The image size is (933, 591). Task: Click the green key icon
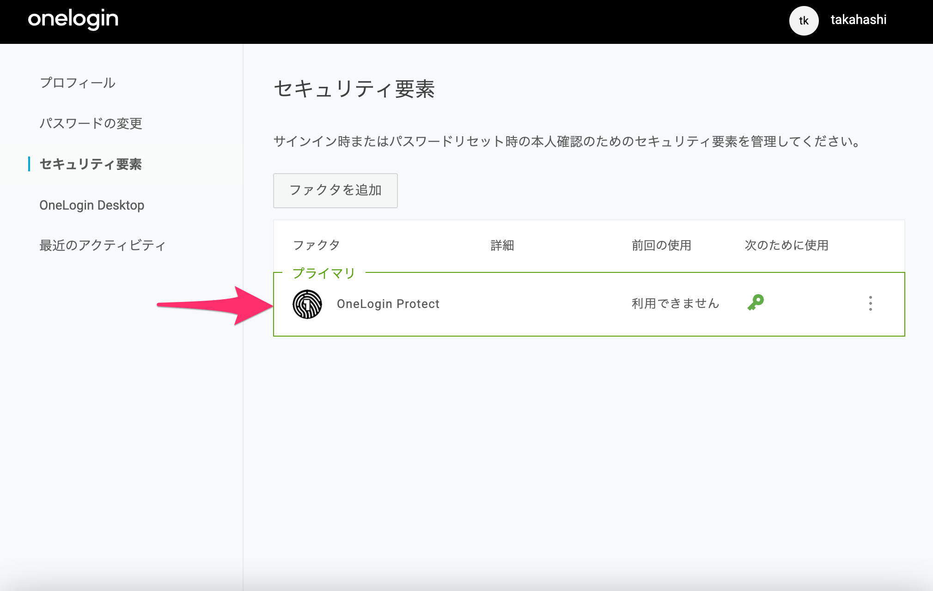(756, 303)
